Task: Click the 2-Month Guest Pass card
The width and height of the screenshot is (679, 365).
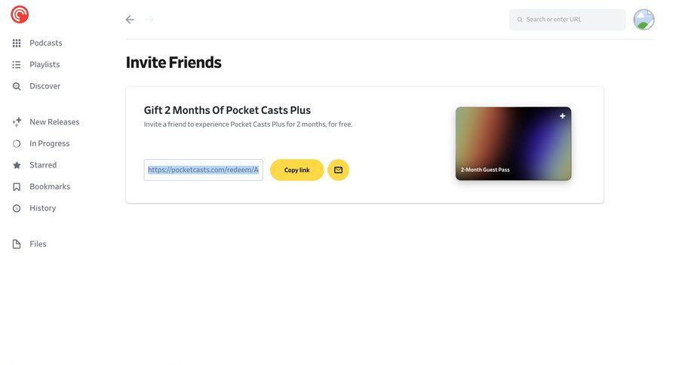Action: pyautogui.click(x=513, y=143)
